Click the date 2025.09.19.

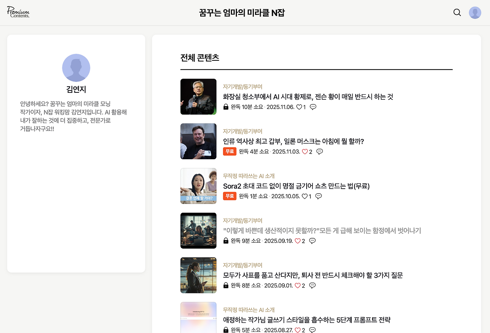tap(279, 241)
